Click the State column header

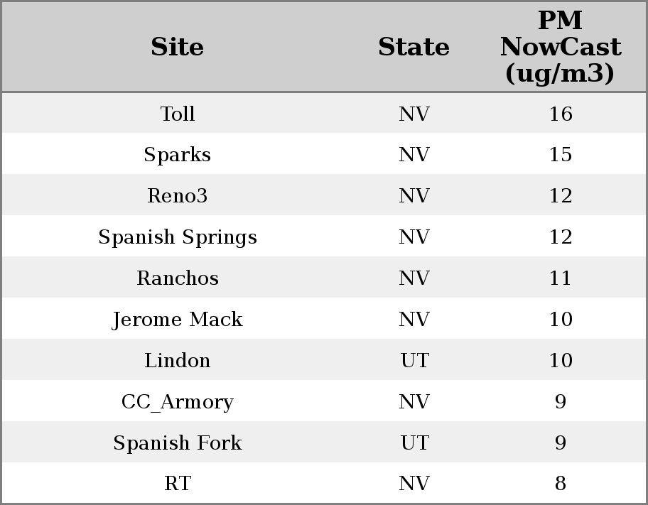click(x=414, y=47)
